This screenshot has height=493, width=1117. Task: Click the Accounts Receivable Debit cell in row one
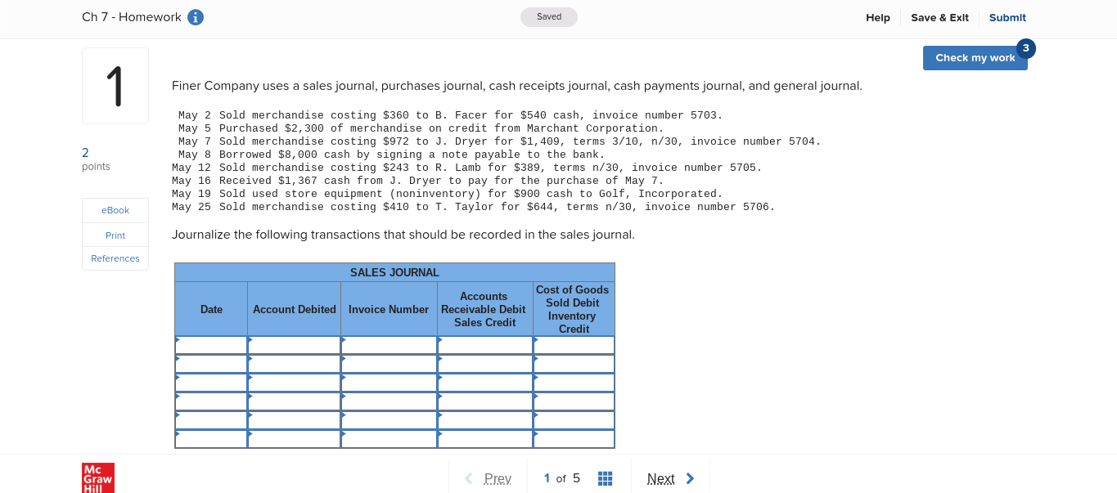484,344
